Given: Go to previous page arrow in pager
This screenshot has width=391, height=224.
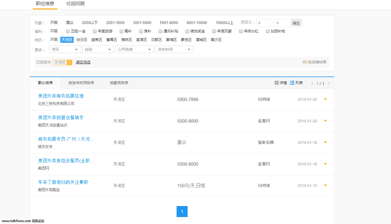Looking at the screenshot, I should click(x=312, y=83).
